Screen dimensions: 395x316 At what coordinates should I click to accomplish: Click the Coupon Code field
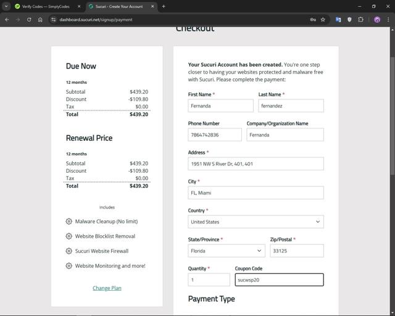tap(280, 280)
